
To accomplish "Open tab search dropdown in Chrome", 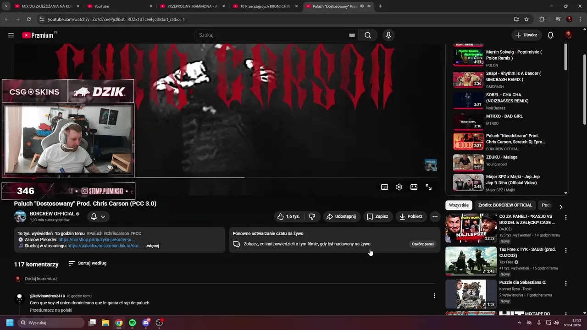I will (6, 6).
